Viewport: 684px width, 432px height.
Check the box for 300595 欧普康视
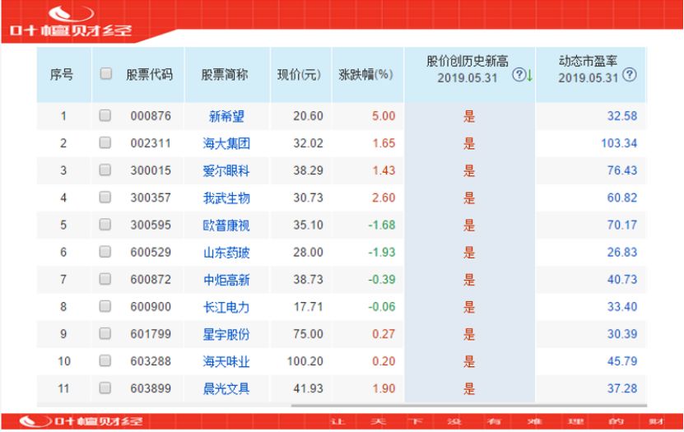click(105, 225)
